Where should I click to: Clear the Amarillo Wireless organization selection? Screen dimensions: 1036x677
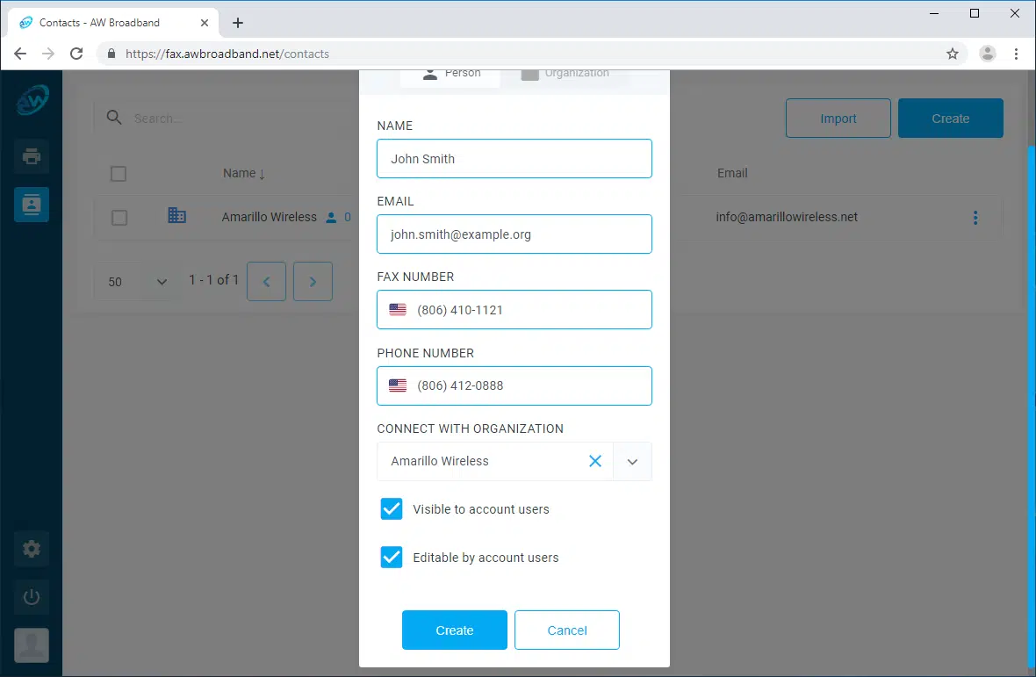coord(595,461)
